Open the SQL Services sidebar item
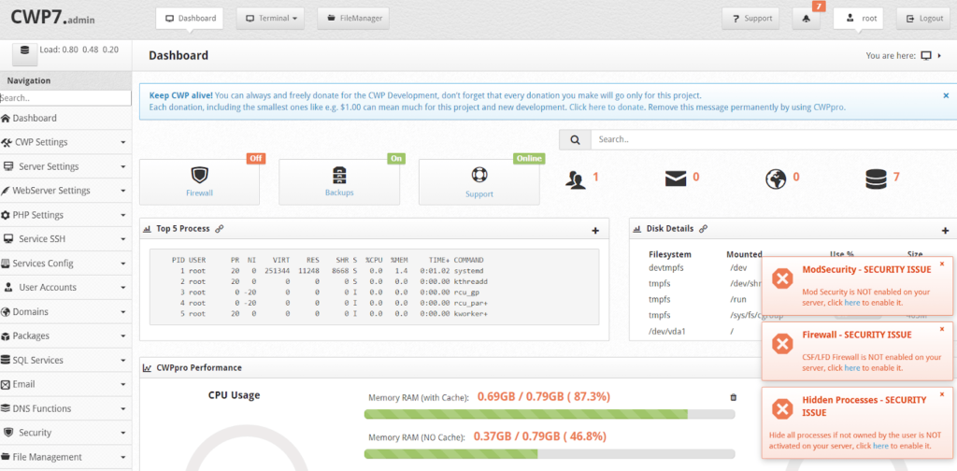 (x=66, y=360)
